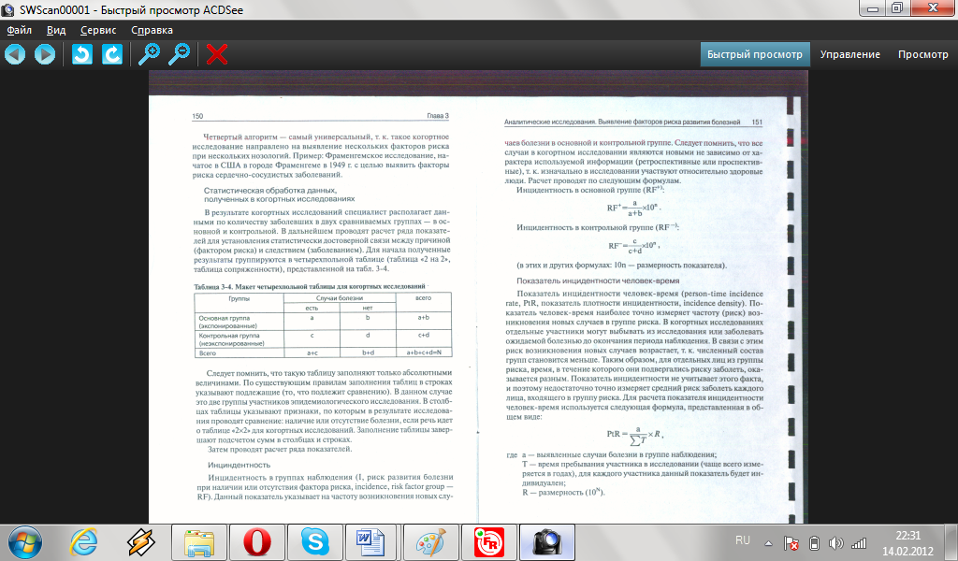Delete image using red X
The width and height of the screenshot is (958, 561).
[217, 54]
